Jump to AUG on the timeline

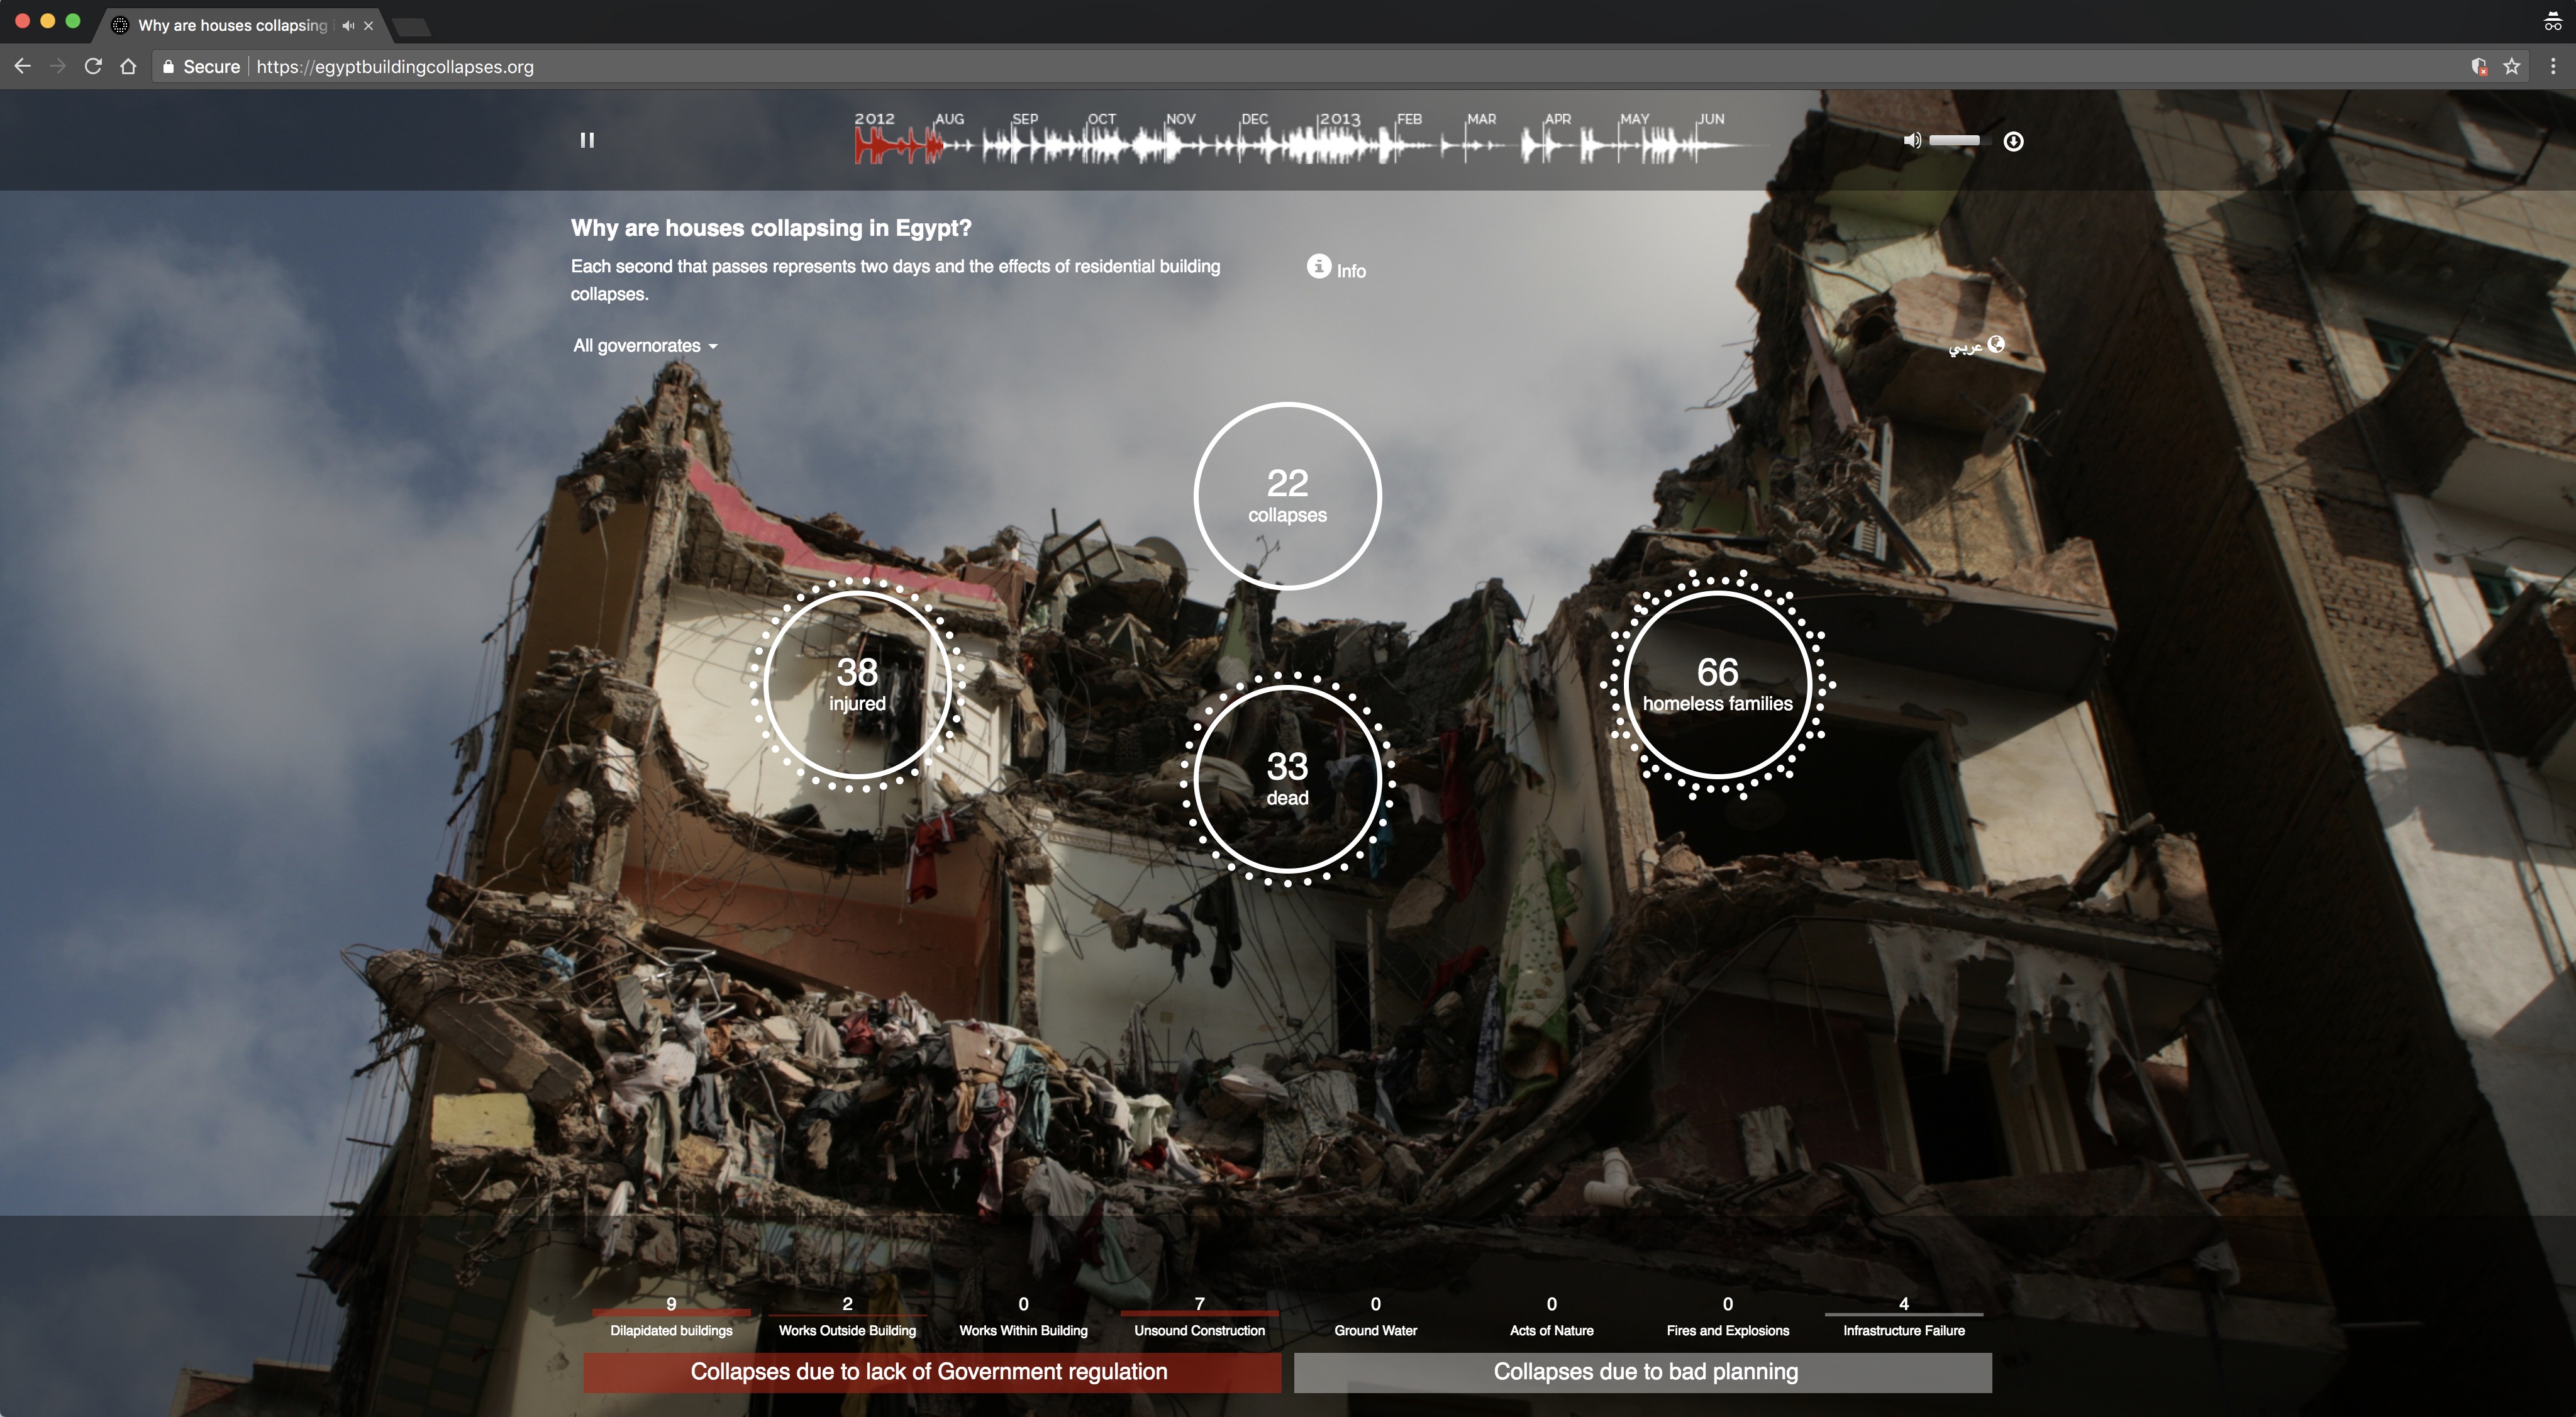coord(949,119)
